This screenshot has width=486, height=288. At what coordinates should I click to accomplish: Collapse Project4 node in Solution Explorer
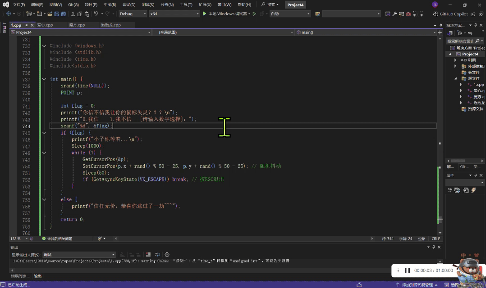[x=450, y=54]
